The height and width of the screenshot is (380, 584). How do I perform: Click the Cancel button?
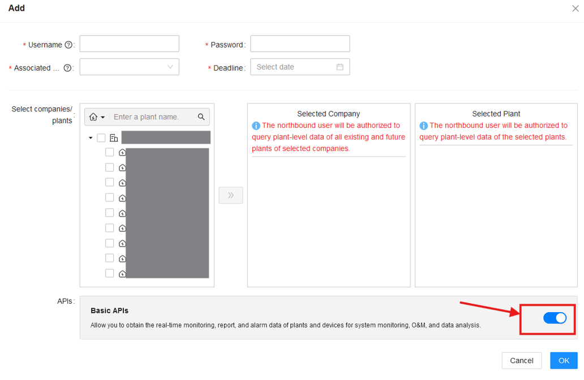point(521,360)
